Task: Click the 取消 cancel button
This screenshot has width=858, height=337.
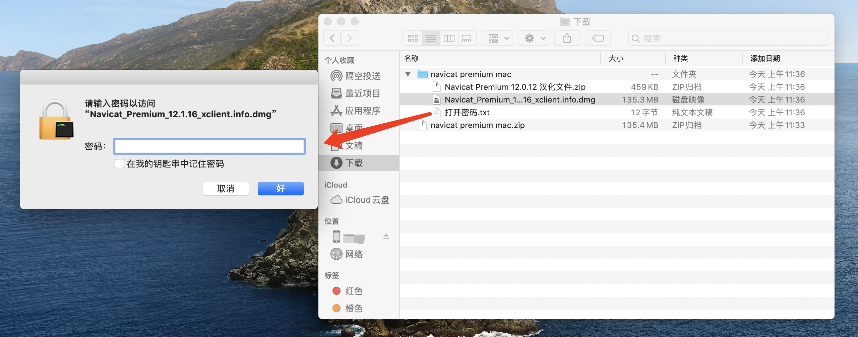Action: (226, 189)
